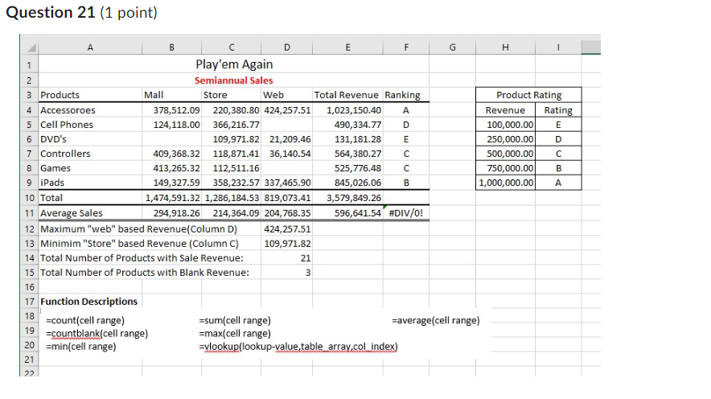This screenshot has width=711, height=399.
Task: Click the =count(cell range) text
Action: [x=85, y=320]
